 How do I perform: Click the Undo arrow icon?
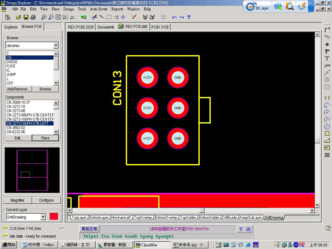tap(174, 17)
